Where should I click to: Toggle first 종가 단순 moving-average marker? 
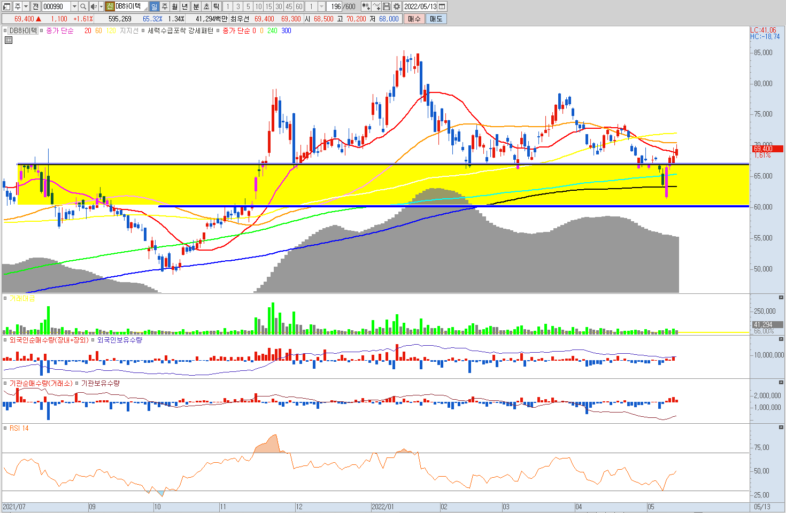[x=42, y=30]
